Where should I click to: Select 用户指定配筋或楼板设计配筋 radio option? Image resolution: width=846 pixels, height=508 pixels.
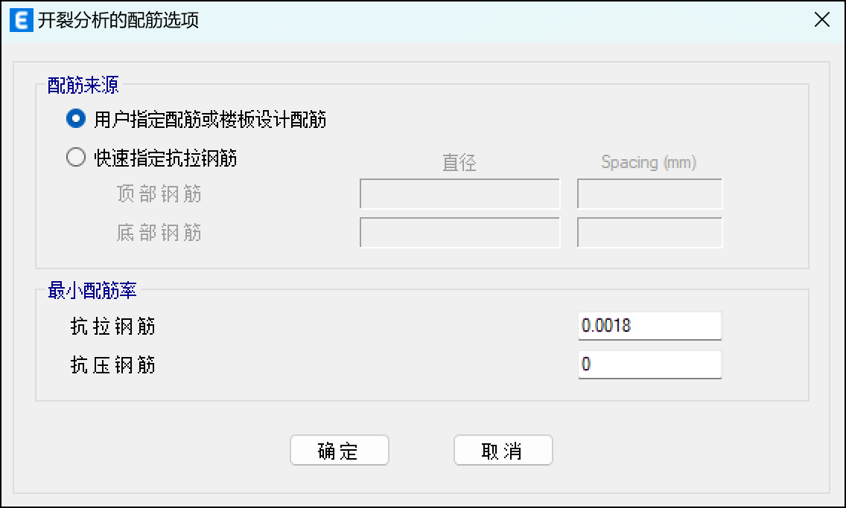point(75,119)
